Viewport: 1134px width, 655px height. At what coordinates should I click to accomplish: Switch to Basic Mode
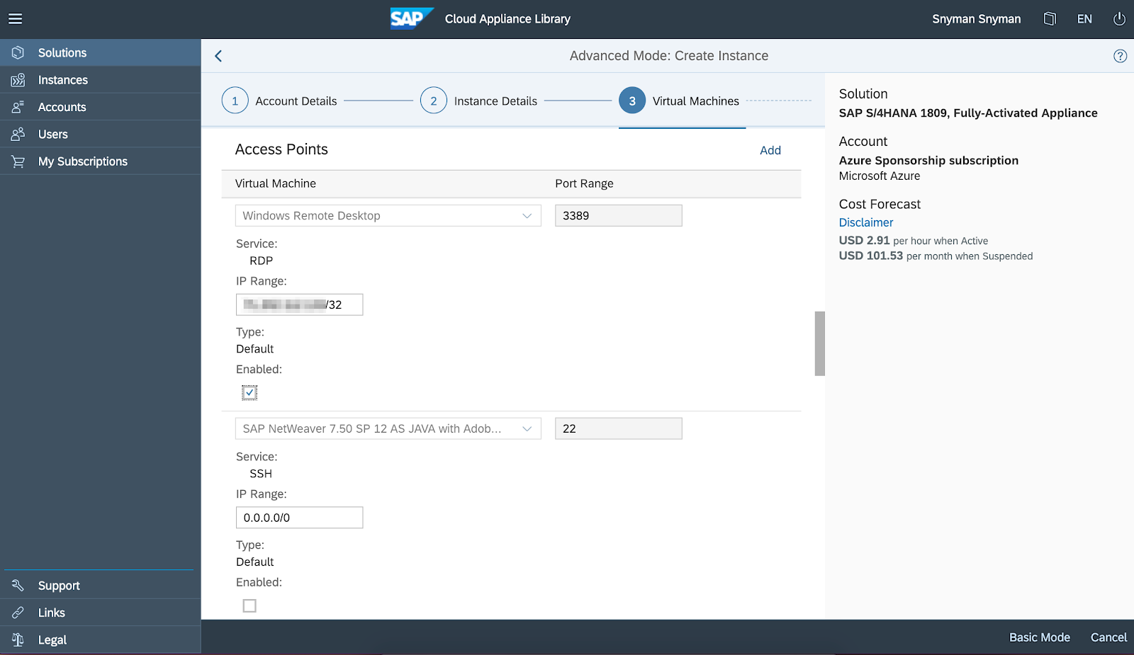(1040, 637)
